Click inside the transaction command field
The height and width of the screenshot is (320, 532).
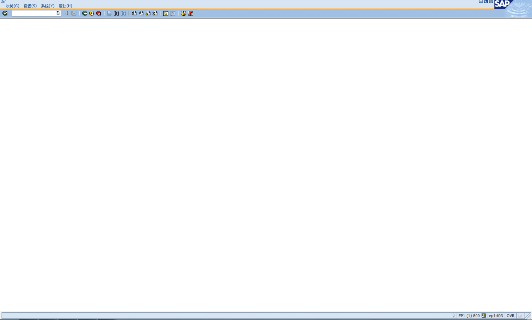point(34,13)
